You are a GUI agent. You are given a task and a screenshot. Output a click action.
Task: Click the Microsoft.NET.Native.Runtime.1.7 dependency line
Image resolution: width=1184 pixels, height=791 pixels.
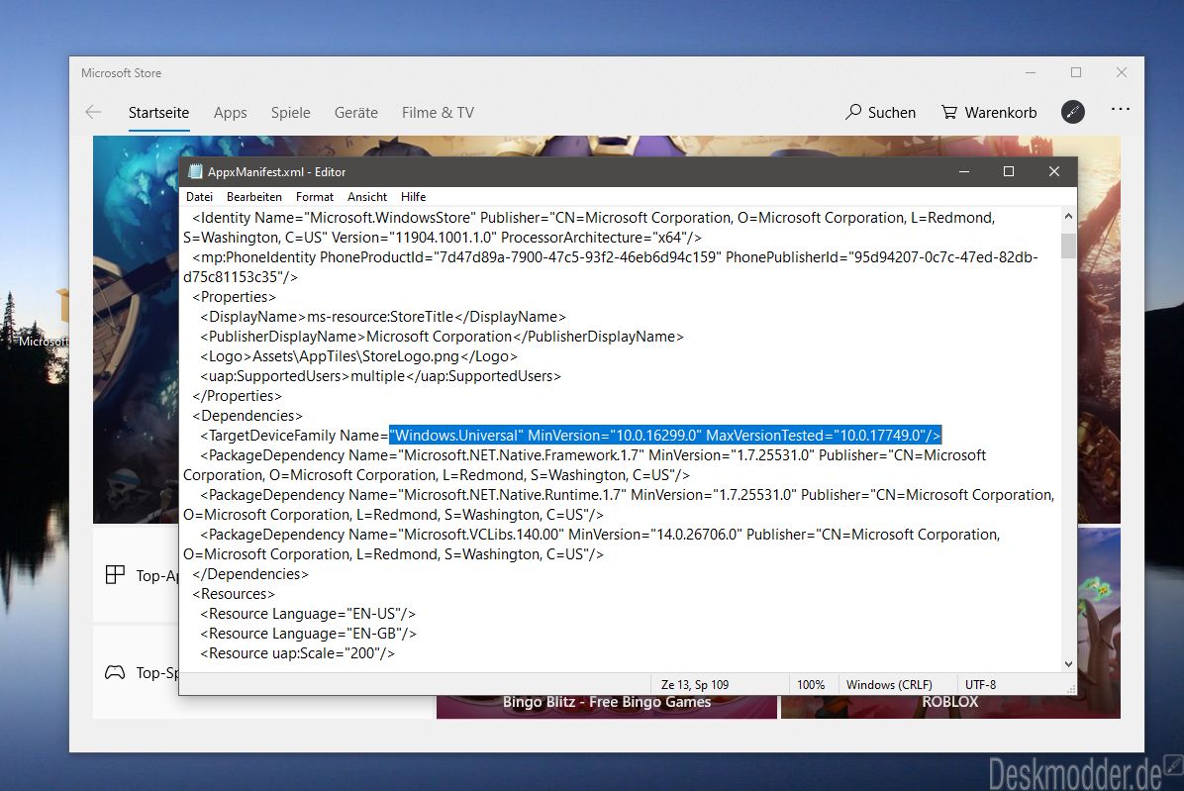click(627, 494)
